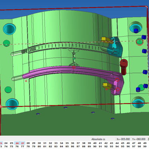Select the small red circle atop magenta part

tap(74, 67)
